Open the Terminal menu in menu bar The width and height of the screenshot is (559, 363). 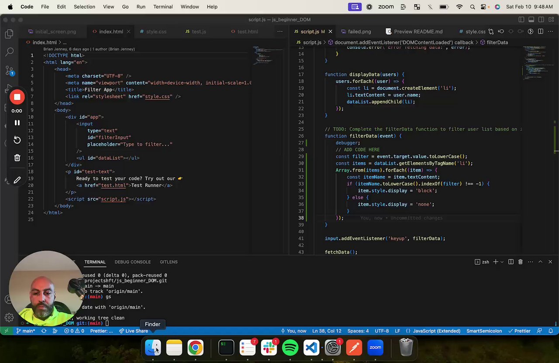[163, 7]
